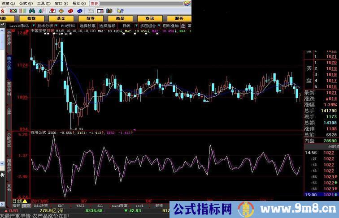
Task: Click the lock icon beside 图形叠加
Action: coord(182,26)
